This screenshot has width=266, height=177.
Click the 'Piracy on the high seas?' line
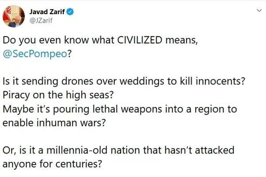[x=58, y=95]
